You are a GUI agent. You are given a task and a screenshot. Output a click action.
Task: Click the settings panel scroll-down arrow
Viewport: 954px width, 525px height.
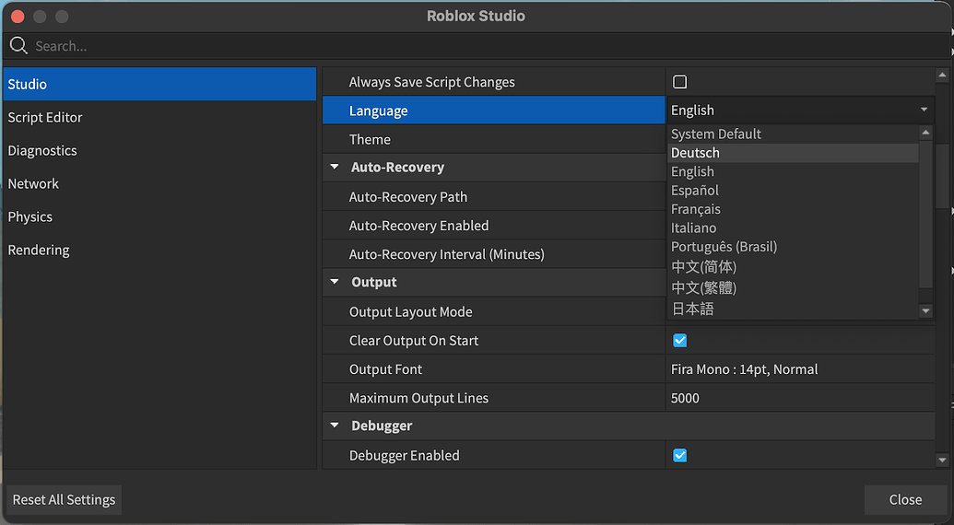click(942, 461)
